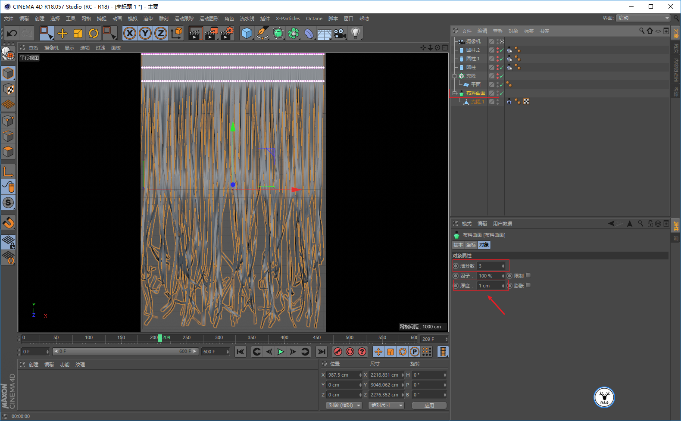Switch to the 坐标 attribute tab

(471, 245)
